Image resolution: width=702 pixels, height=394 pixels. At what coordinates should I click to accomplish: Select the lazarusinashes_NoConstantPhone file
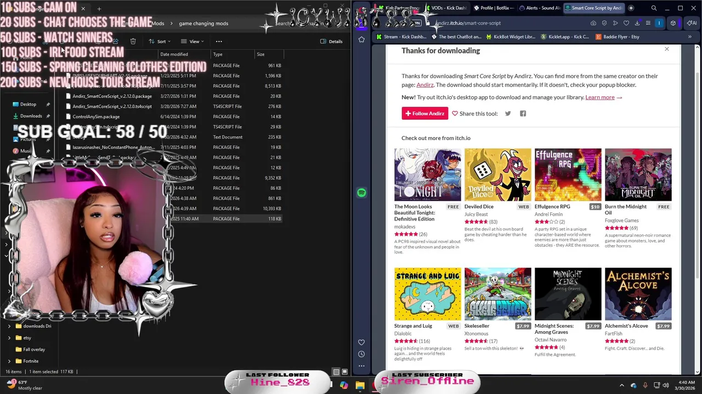[x=173, y=147]
